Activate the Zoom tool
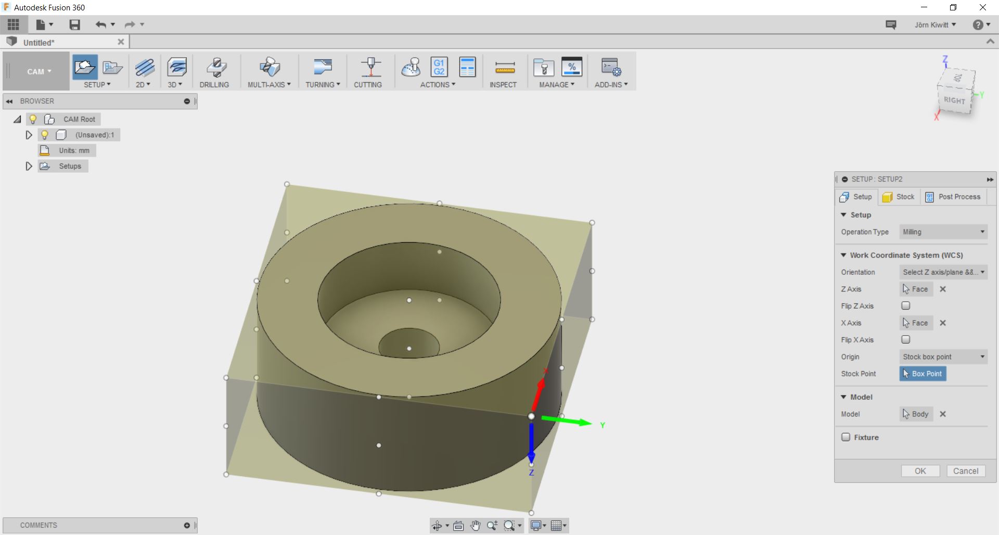999x535 pixels. point(492,526)
